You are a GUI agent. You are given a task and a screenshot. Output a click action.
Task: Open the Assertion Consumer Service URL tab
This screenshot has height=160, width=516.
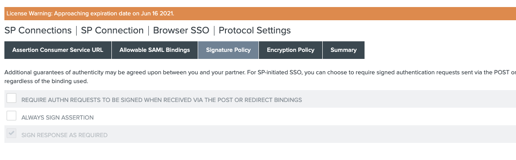point(58,50)
